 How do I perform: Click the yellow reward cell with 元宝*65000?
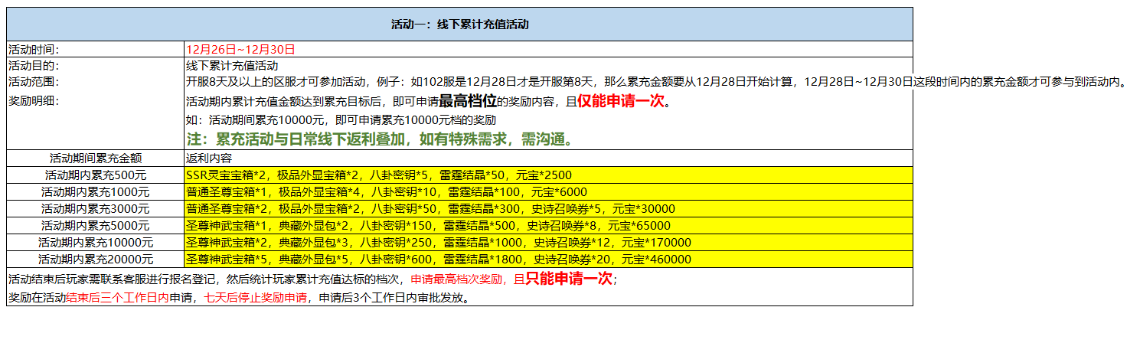[547, 225]
